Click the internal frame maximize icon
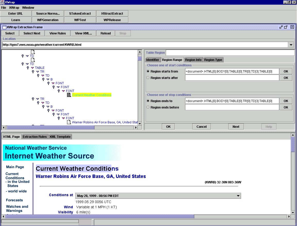297x226 pixels. point(286,27)
